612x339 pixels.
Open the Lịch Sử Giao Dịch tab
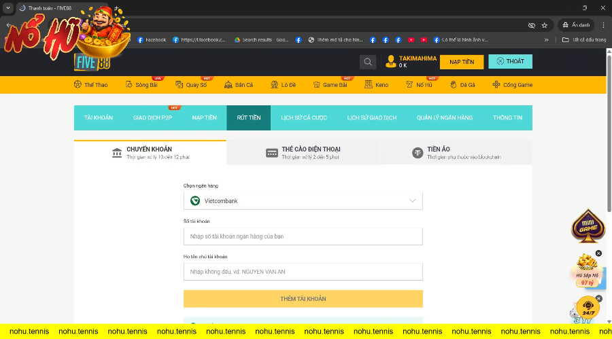click(371, 118)
